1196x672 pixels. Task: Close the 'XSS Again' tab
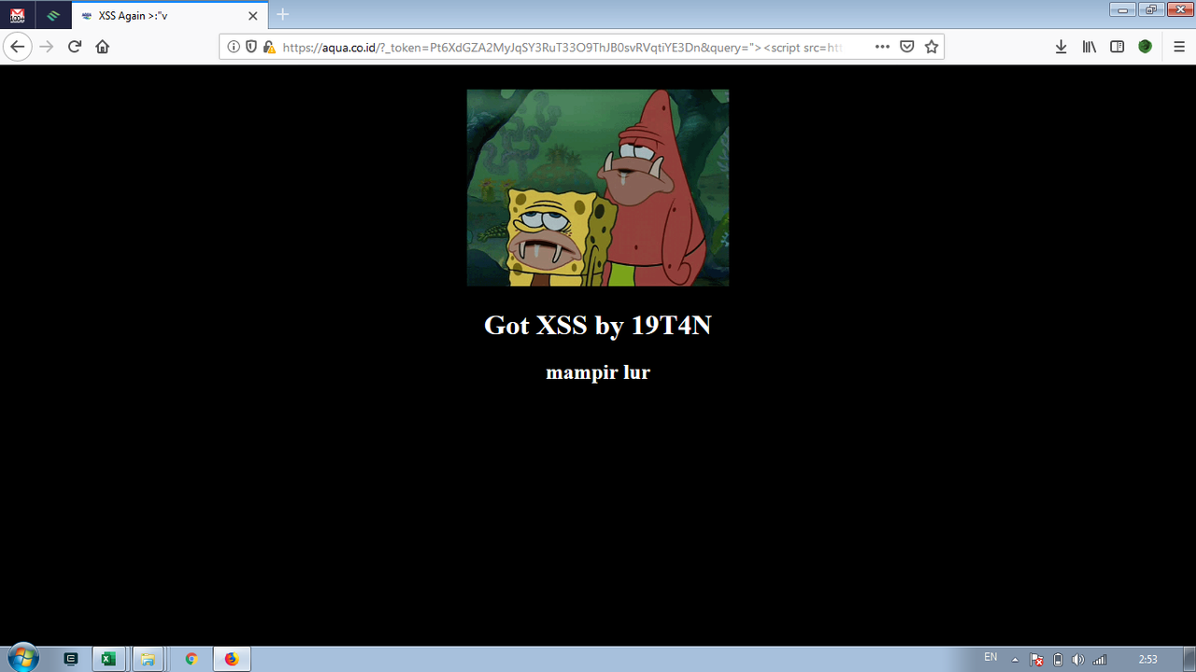(253, 15)
